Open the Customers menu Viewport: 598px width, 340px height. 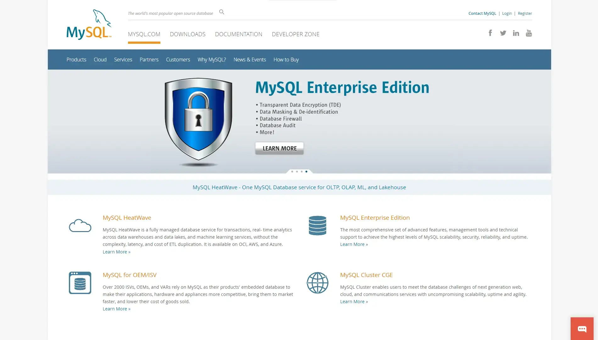click(x=178, y=59)
